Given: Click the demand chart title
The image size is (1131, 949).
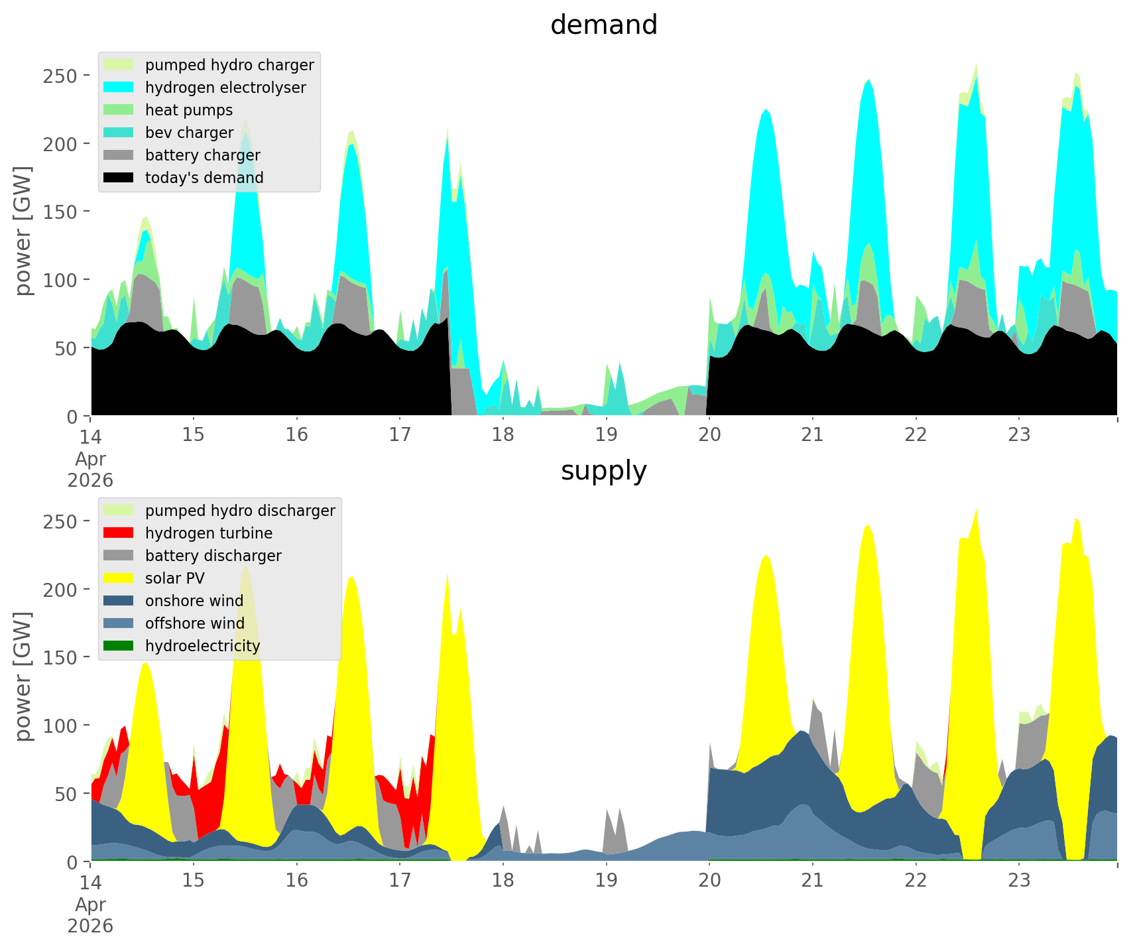Looking at the screenshot, I should [604, 25].
